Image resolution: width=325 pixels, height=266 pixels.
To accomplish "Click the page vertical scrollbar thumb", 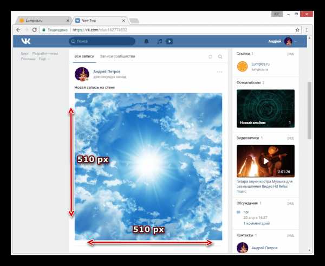I will pos(309,111).
